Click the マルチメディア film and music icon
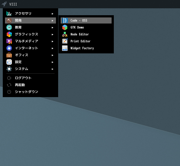The width and height of the screenshot is (180, 166). click(x=9, y=41)
